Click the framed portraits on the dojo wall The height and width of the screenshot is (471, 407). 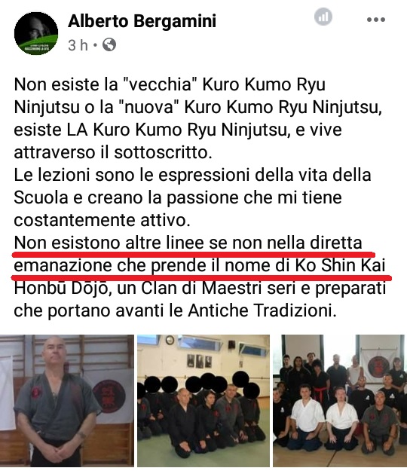(x=199, y=362)
